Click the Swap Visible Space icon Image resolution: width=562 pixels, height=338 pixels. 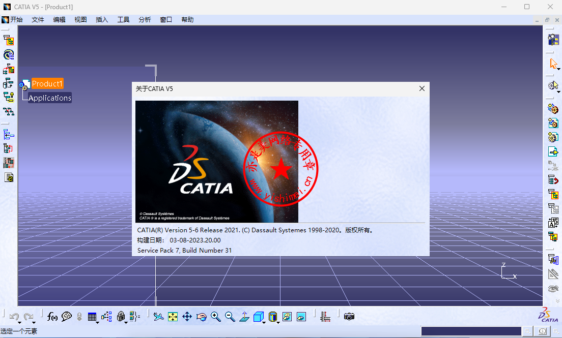(x=301, y=317)
